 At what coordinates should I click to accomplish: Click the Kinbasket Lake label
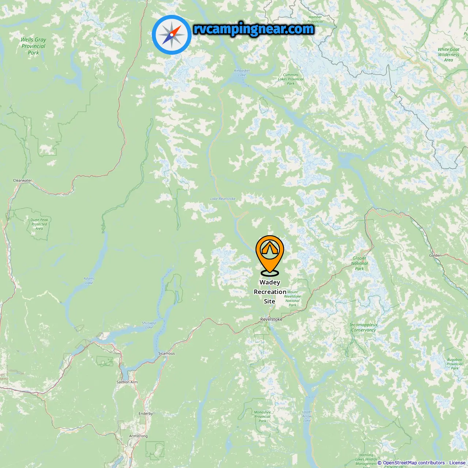click(x=242, y=73)
